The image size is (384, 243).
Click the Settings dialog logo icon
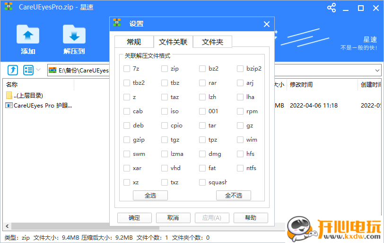[117, 22]
